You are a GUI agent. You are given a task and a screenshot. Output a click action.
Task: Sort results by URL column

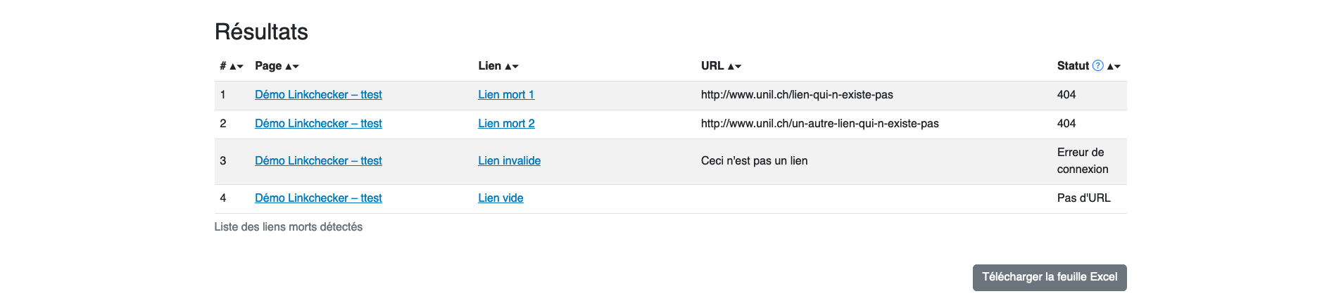pyautogui.click(x=734, y=66)
